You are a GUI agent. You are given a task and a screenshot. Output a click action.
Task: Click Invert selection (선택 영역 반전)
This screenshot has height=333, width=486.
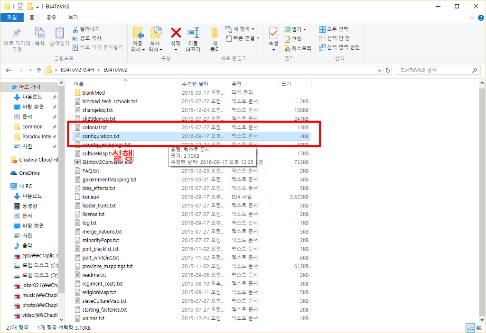339,47
